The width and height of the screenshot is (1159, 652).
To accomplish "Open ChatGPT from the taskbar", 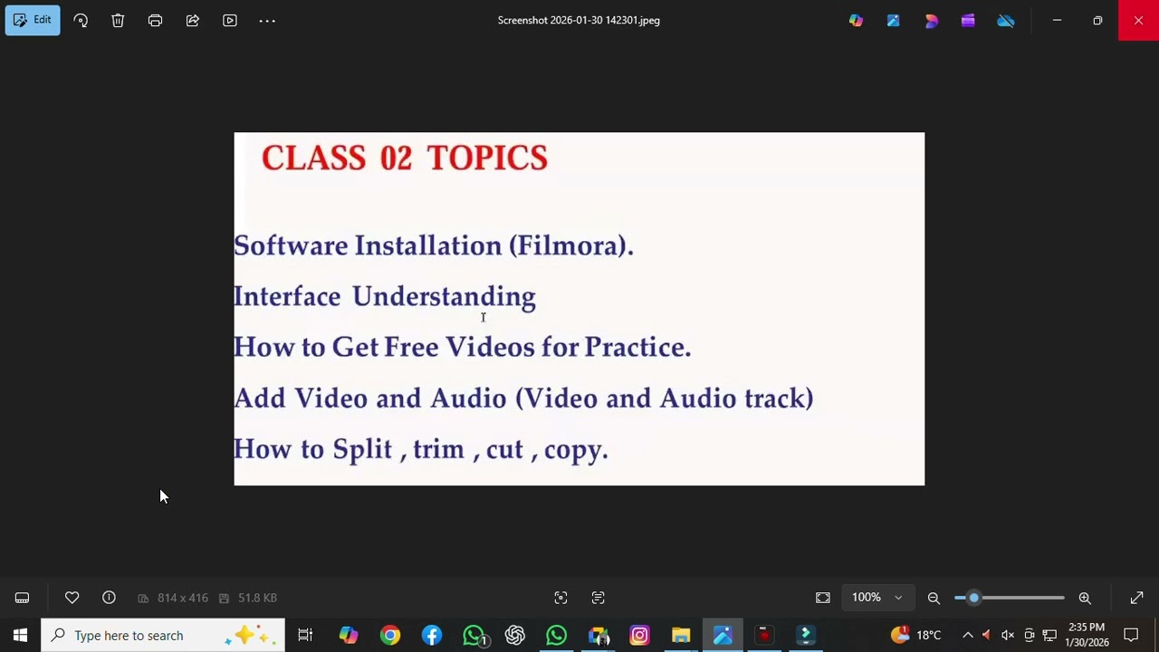I will (515, 635).
